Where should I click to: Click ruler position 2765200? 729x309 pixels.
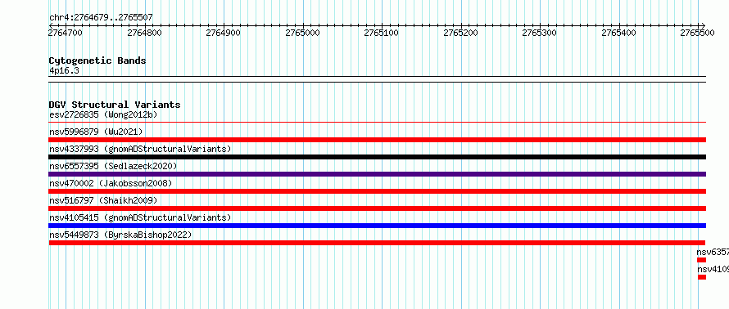point(460,33)
